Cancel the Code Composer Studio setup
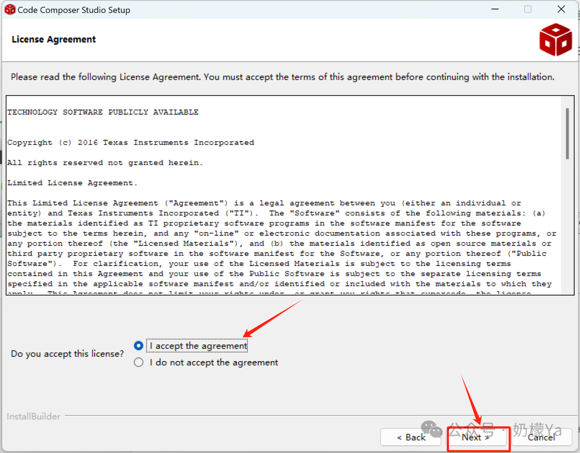 pyautogui.click(x=541, y=437)
